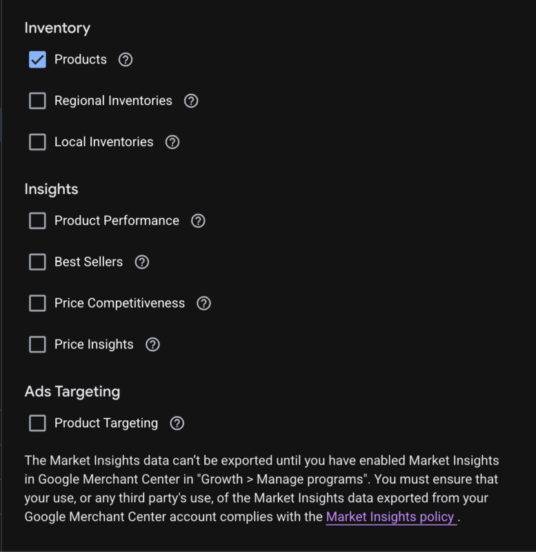The width and height of the screenshot is (536, 552).
Task: Click the Ads Targeting section heading
Action: [x=72, y=391]
